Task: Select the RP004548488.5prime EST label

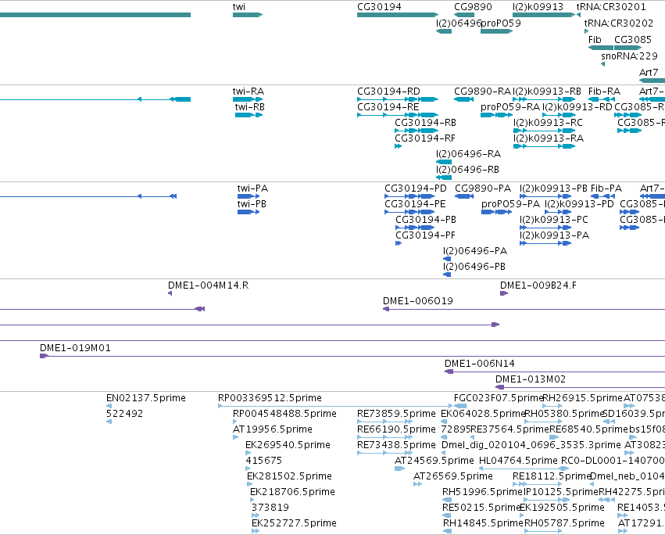Action: [x=284, y=414]
